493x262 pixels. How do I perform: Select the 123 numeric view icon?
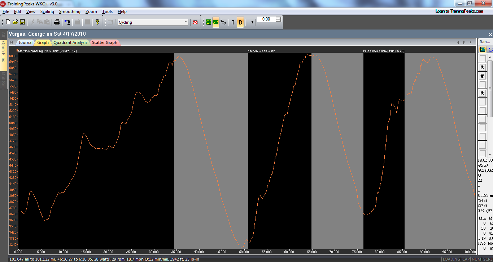click(x=223, y=22)
